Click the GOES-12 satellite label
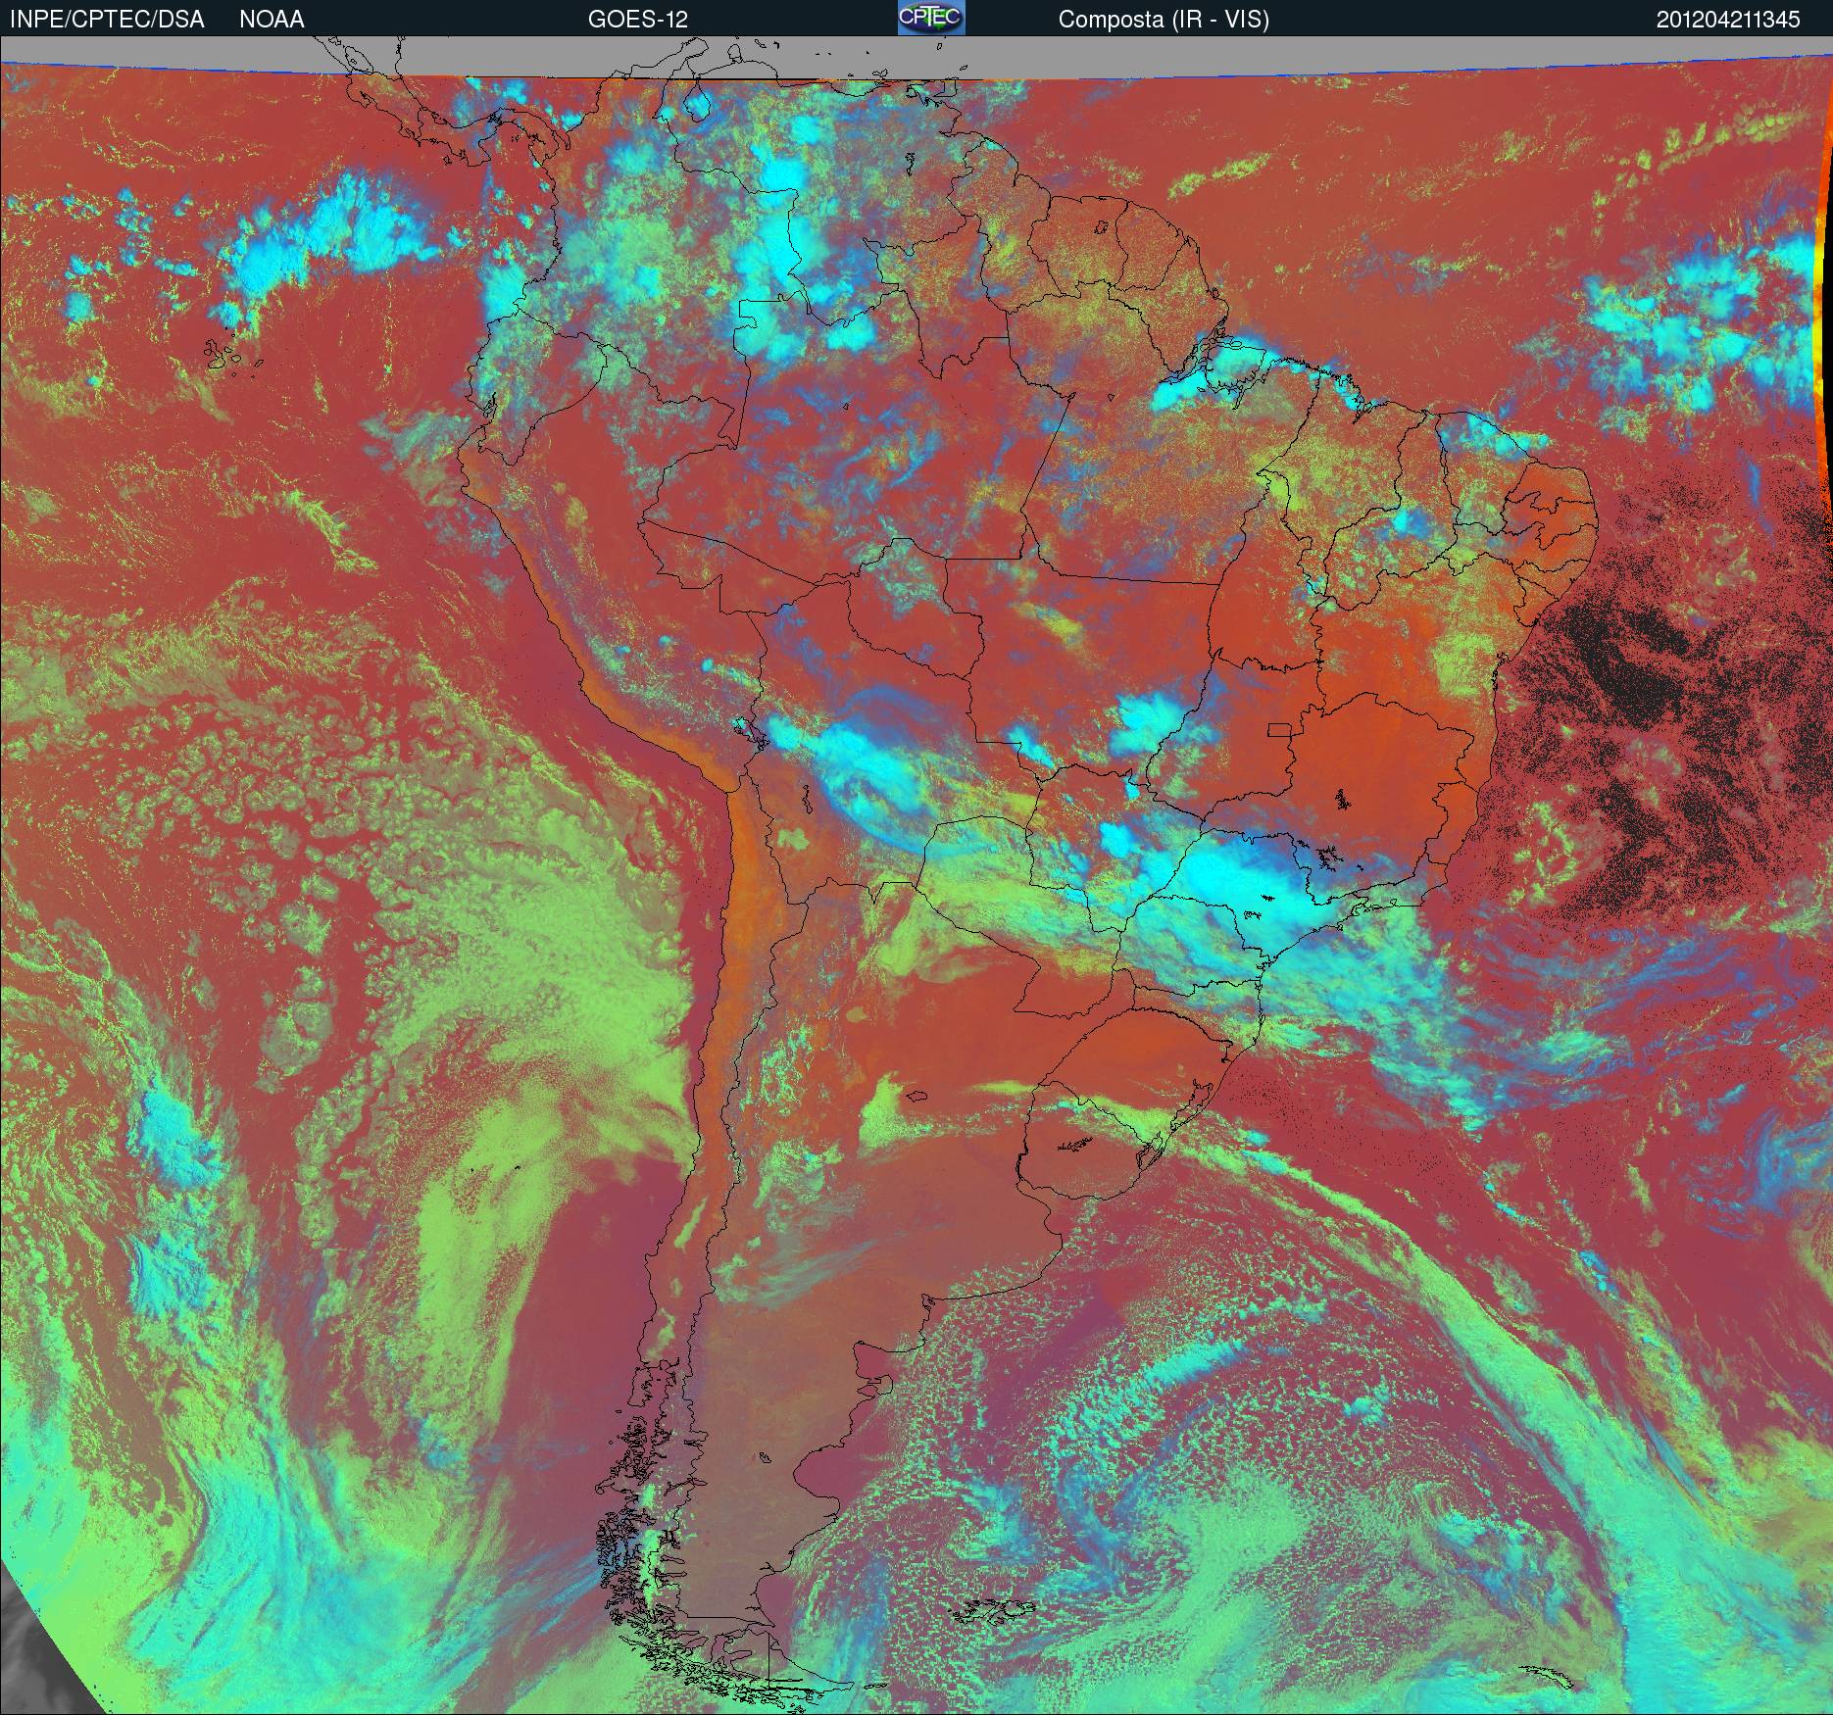 637,20
